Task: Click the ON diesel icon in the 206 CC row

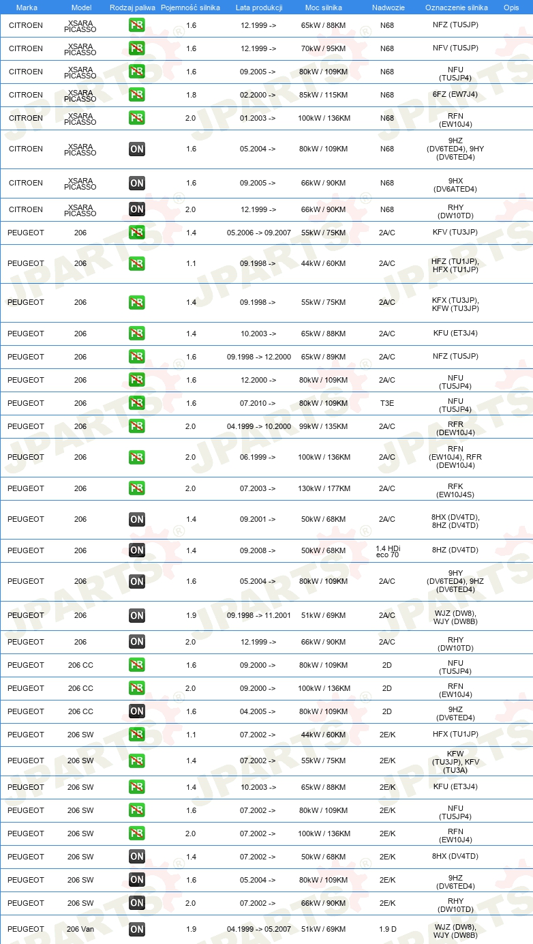Action: tap(137, 711)
